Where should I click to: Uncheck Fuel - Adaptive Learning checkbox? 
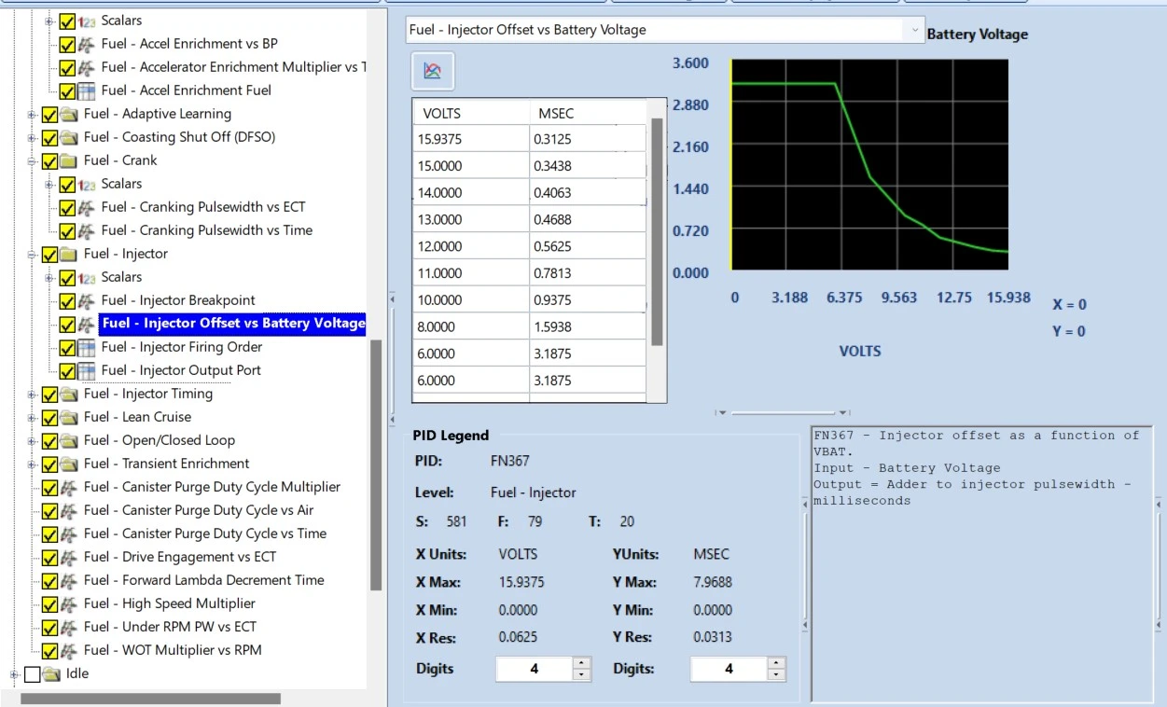tap(50, 114)
